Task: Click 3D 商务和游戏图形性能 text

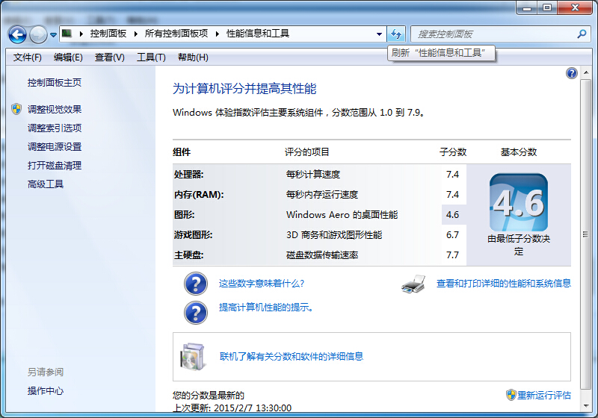Action: click(334, 235)
